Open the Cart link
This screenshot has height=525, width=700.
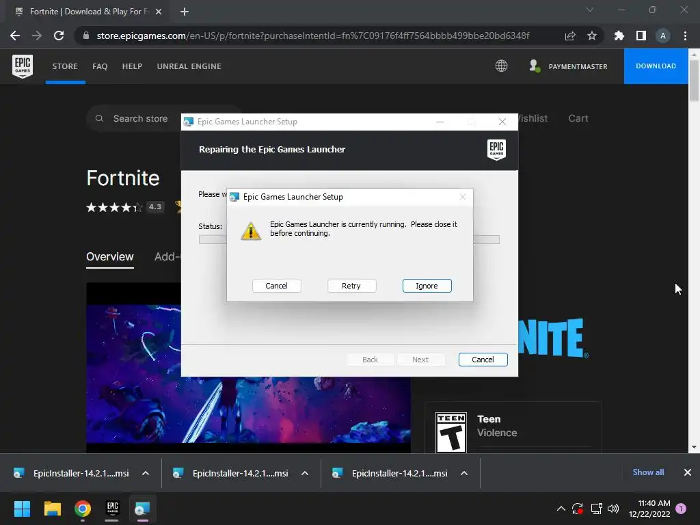(578, 118)
